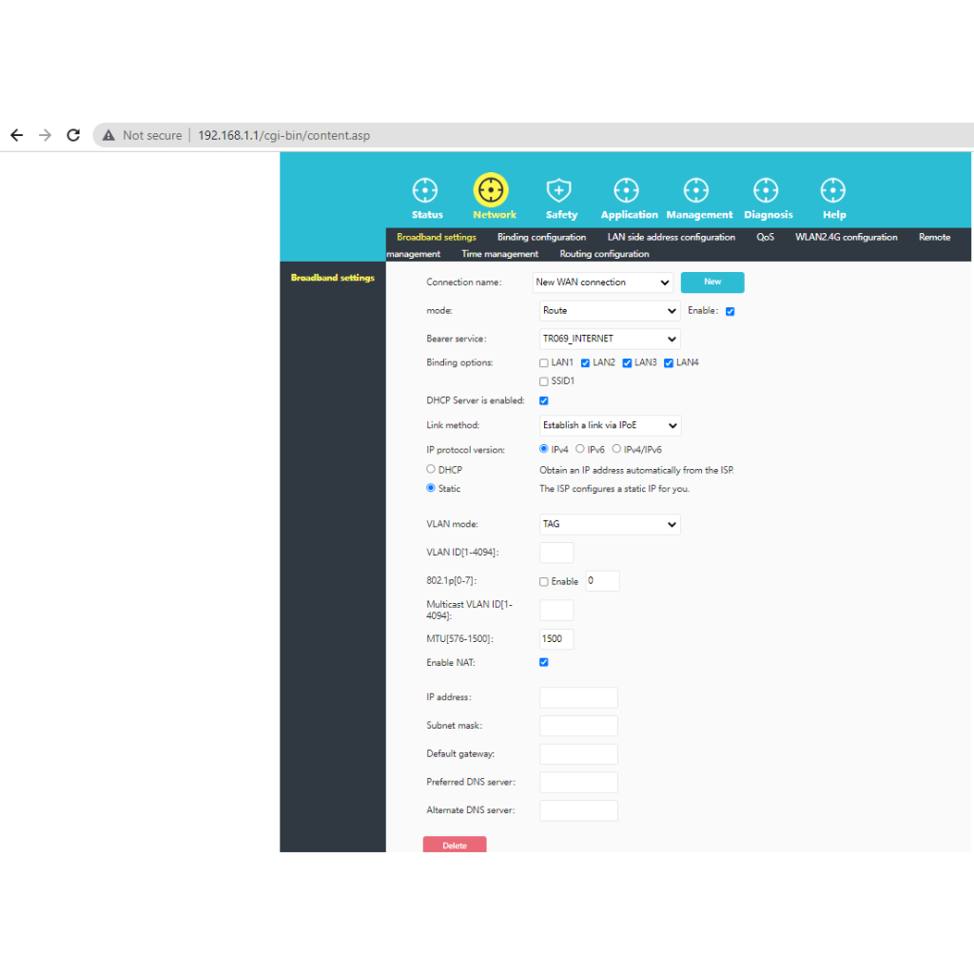Viewport: 974px width, 974px height.
Task: Toggle the Enable NAT checkbox
Action: 543,662
